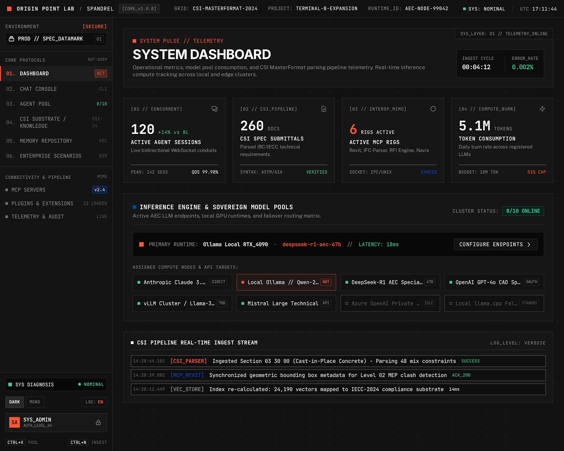The width and height of the screenshot is (564, 451).
Task: Open 02. CHAT CONSOLE
Action: pyautogui.click(x=56, y=89)
